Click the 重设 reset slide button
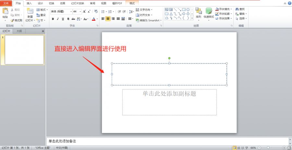292x150 pixels. [41, 15]
